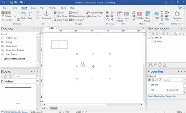Screen dimensions: 186x113
Task: Insert a Stock Photo
Action: click(61, 20)
